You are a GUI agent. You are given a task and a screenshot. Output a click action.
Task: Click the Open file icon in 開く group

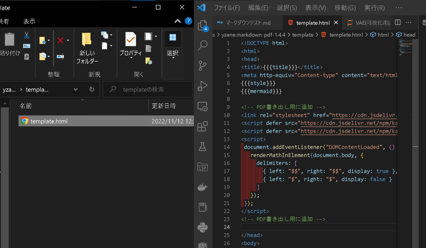point(149,36)
